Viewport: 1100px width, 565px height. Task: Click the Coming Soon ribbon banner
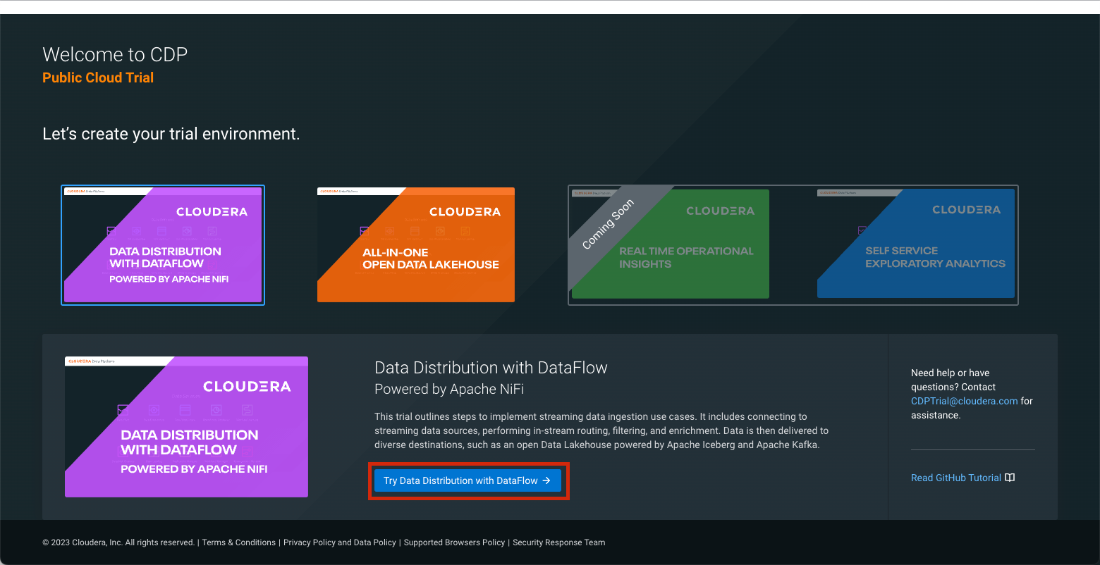point(608,225)
